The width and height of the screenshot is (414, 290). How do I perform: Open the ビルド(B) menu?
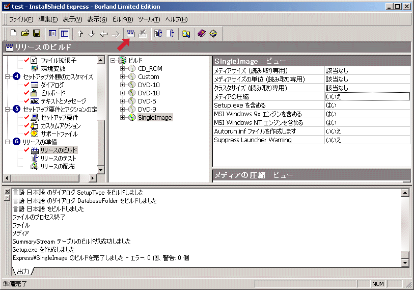[x=123, y=19]
